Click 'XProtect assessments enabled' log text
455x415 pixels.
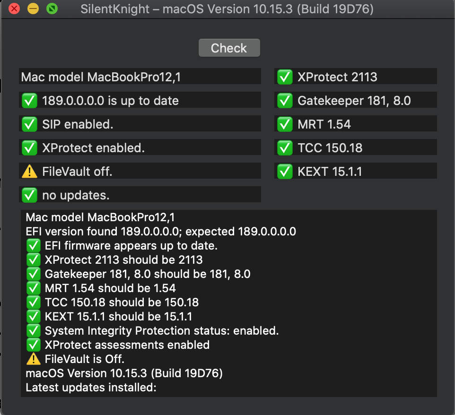click(x=127, y=345)
